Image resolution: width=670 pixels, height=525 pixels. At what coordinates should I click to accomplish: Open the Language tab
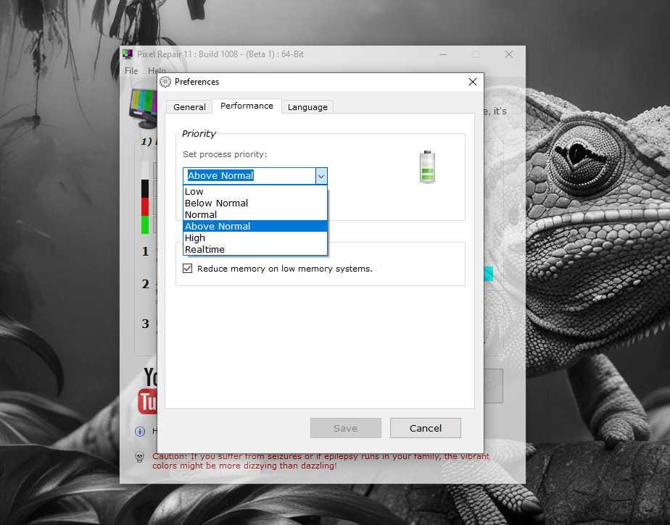click(307, 107)
